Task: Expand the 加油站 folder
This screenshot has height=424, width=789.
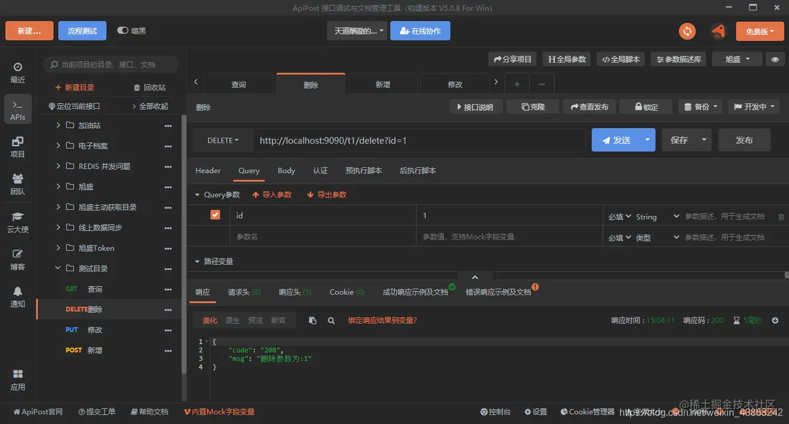Action: [58, 125]
